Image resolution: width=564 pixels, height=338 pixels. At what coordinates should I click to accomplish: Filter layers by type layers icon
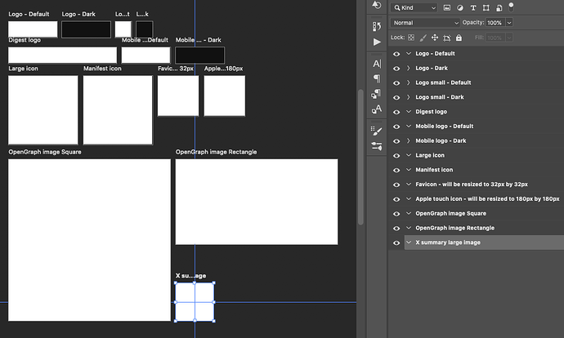(x=473, y=7)
